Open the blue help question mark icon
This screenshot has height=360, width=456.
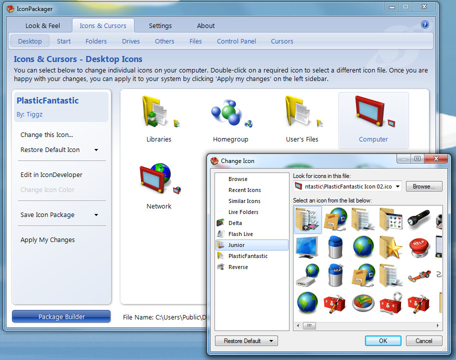coord(425,24)
